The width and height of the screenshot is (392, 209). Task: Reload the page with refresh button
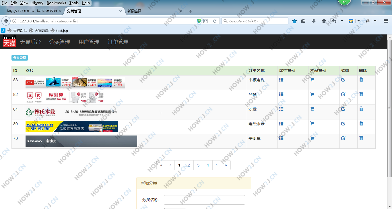tap(215, 21)
